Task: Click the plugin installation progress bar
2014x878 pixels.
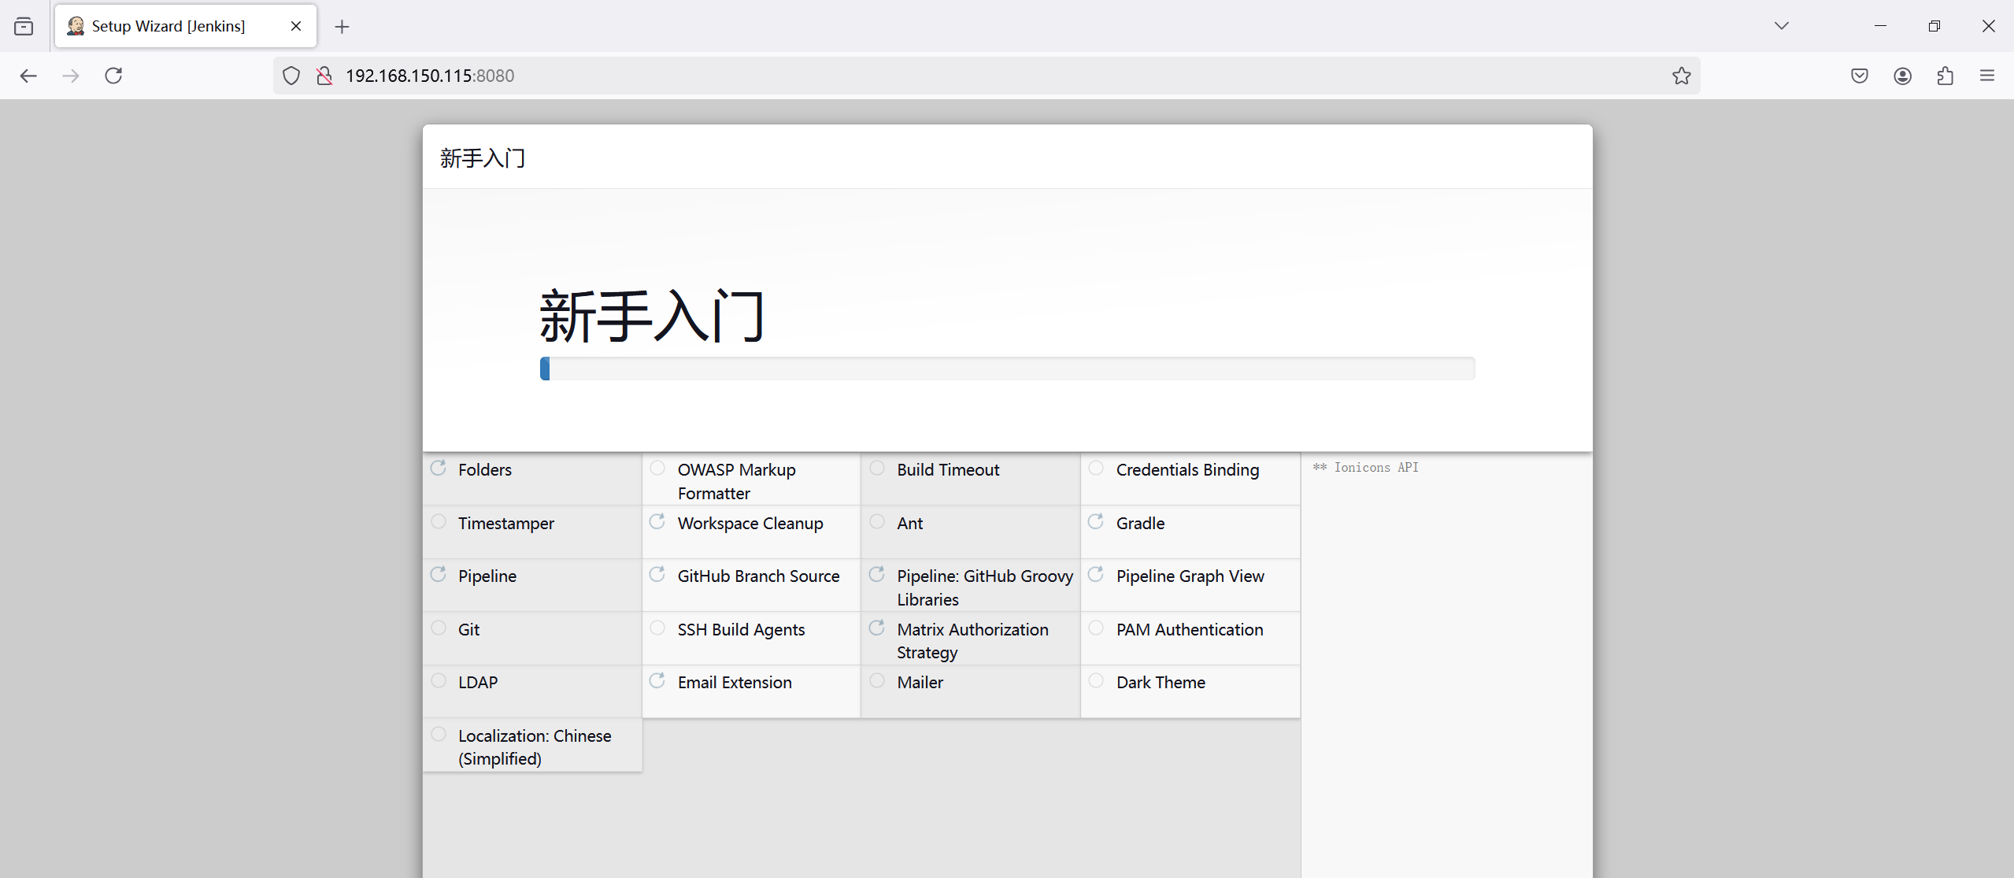Action: [x=1008, y=369]
